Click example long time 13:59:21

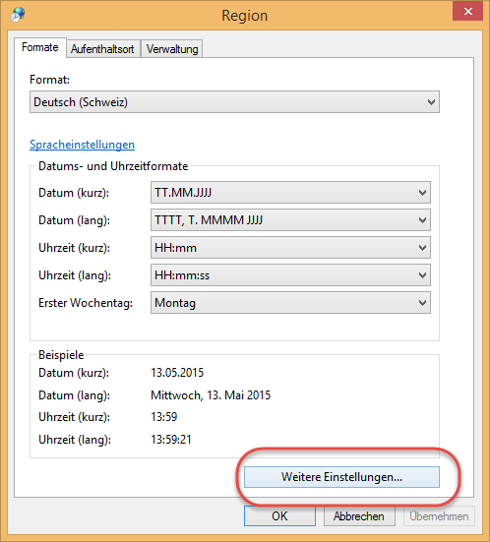point(171,440)
